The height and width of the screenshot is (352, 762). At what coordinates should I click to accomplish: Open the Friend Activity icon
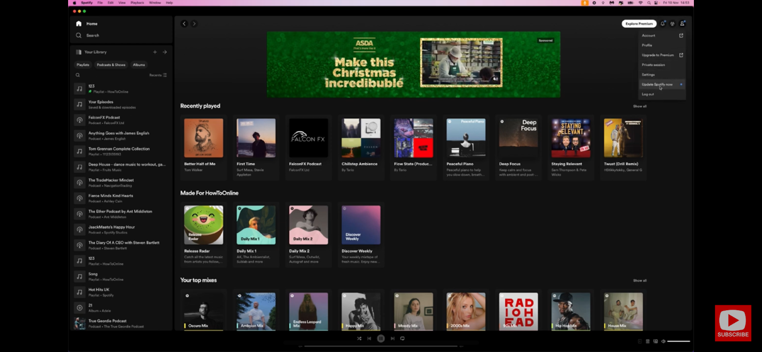coord(672,23)
